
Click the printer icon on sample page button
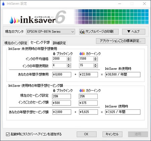click(x=83, y=32)
